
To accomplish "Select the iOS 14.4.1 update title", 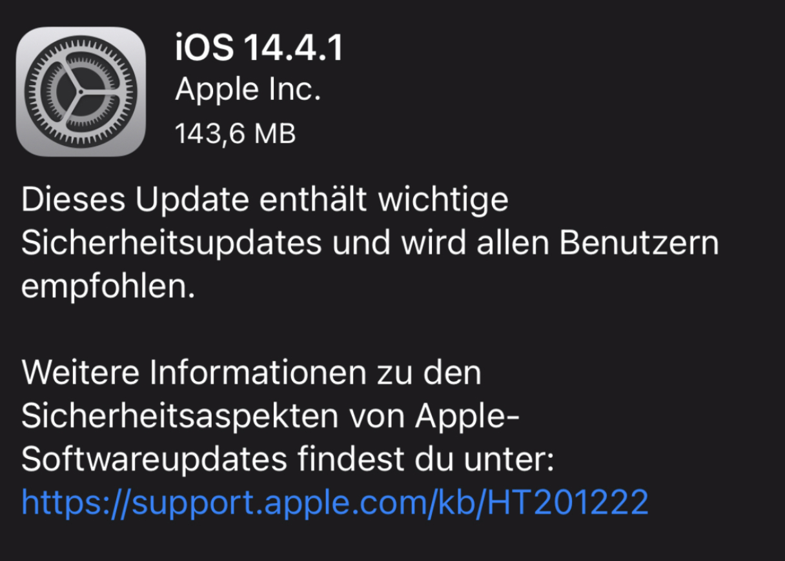I will 258,49.
